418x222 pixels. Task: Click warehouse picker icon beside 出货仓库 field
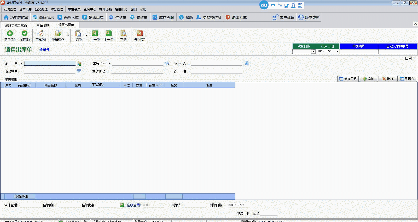[x=167, y=63]
